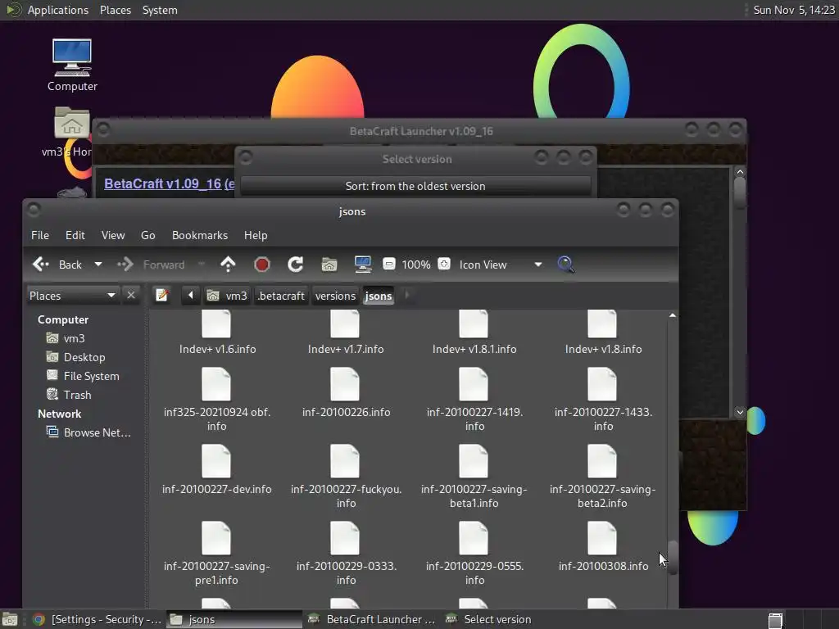839x629 pixels.
Task: Go up to parent folder
Action: (228, 265)
